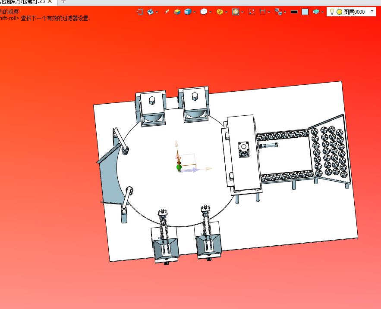
Task: Click the yellow-and-blue box icon
Action: pos(177,12)
